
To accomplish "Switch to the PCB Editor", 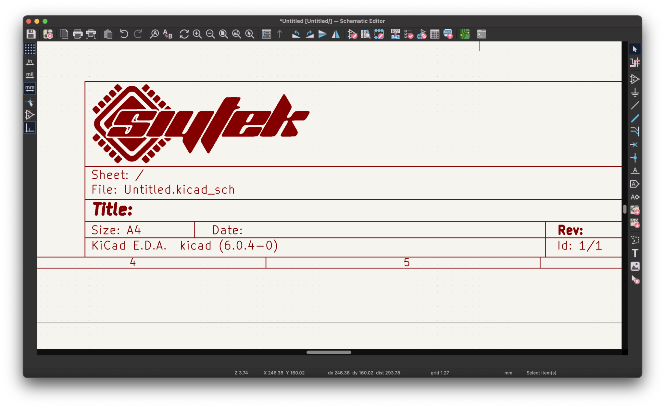I will [x=464, y=34].
